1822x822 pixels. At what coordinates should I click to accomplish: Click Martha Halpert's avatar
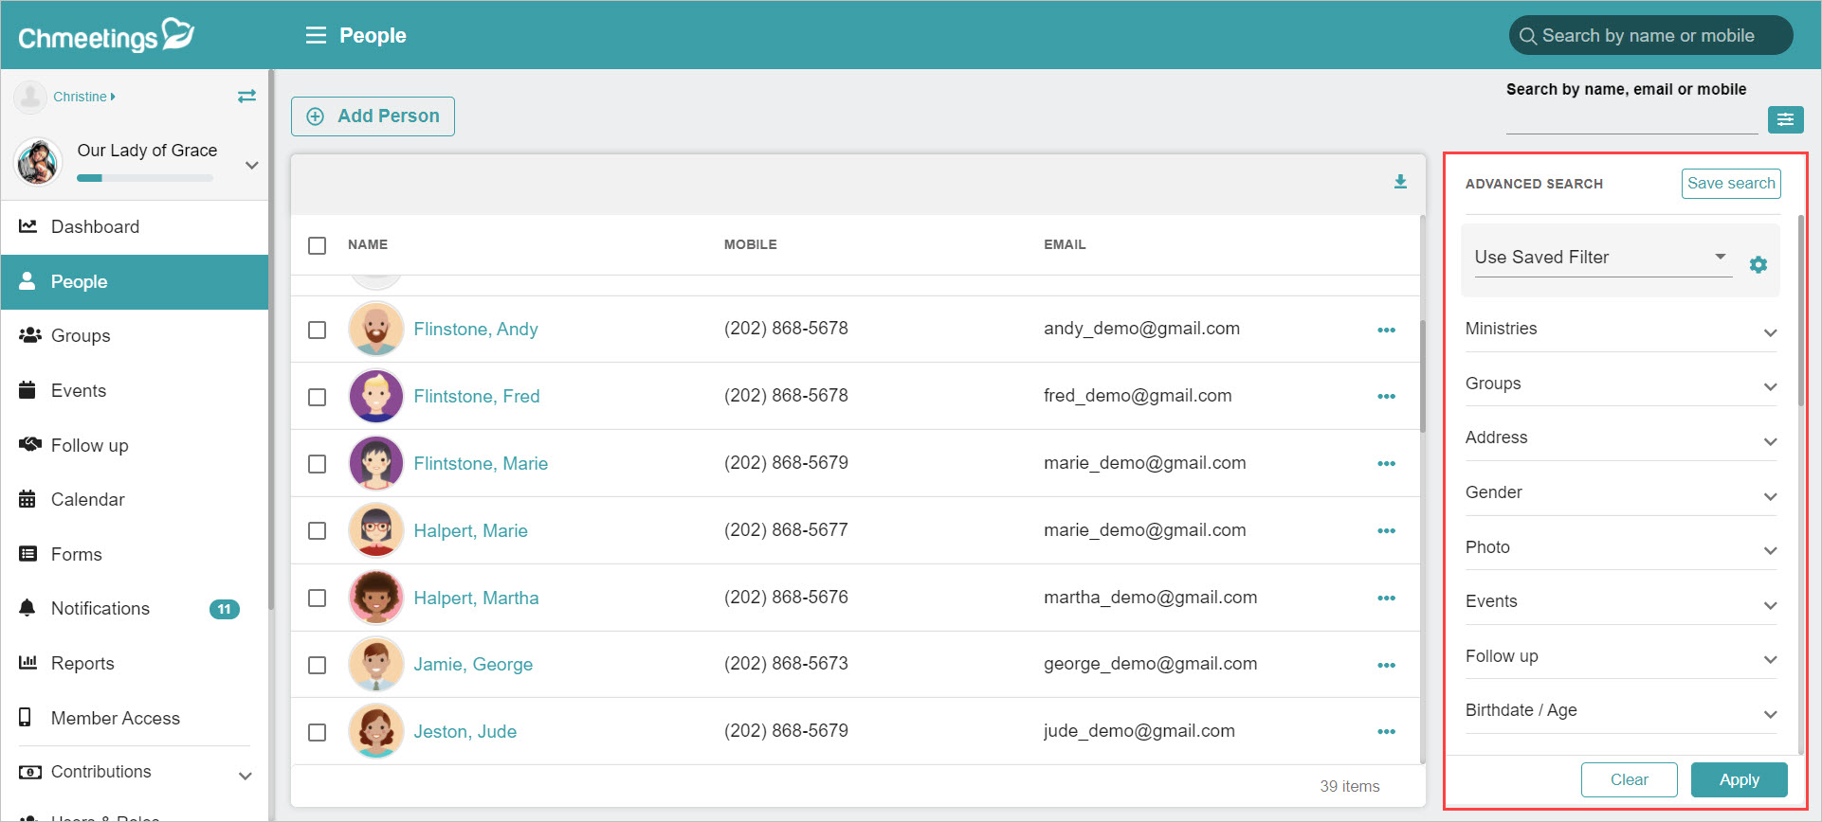pos(376,598)
